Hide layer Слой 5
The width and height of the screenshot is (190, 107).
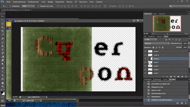[145, 66]
